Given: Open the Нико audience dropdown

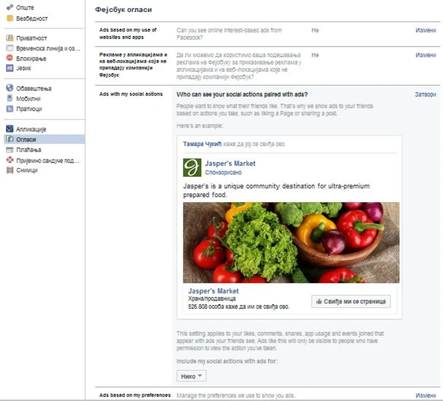Looking at the screenshot, I should (x=191, y=376).
